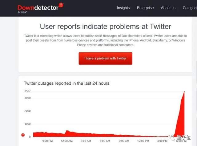The width and height of the screenshot is (197, 146).
Task: Click the "Twitter outages reported" chart title
Action: [x=66, y=83]
